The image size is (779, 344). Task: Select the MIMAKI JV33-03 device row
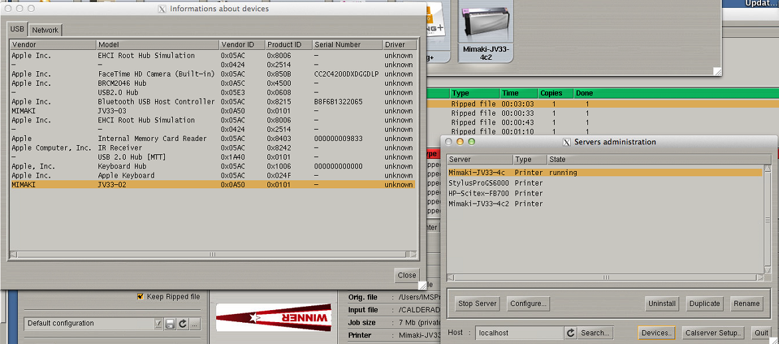point(213,111)
